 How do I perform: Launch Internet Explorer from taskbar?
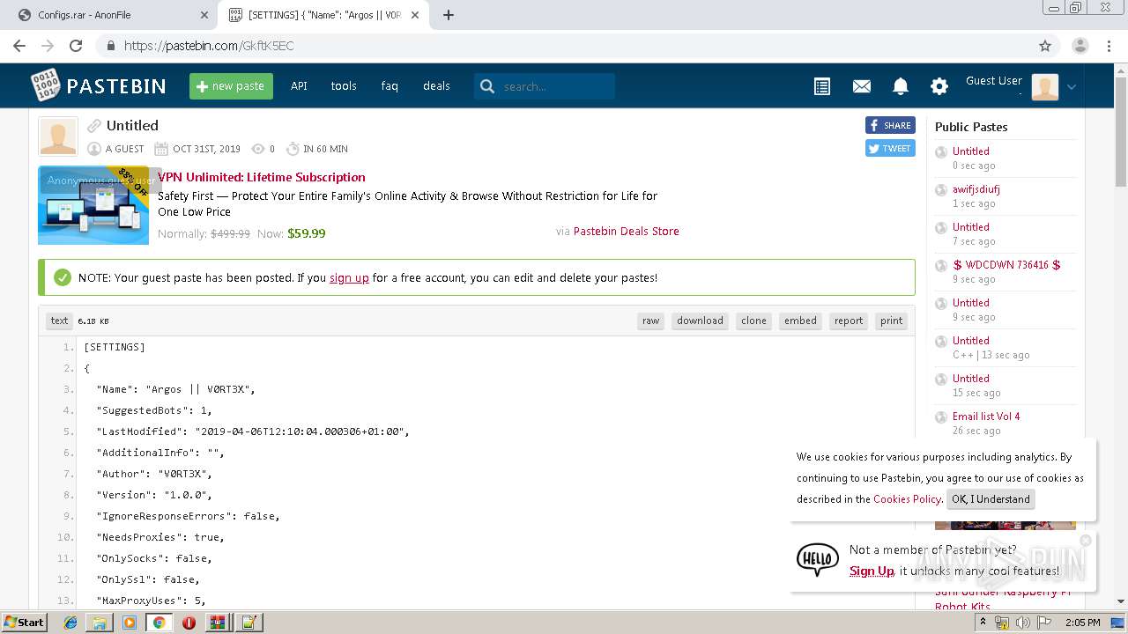(x=70, y=623)
